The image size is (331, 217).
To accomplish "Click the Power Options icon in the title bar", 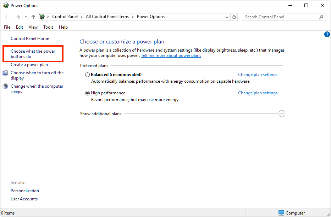I will click(5, 5).
